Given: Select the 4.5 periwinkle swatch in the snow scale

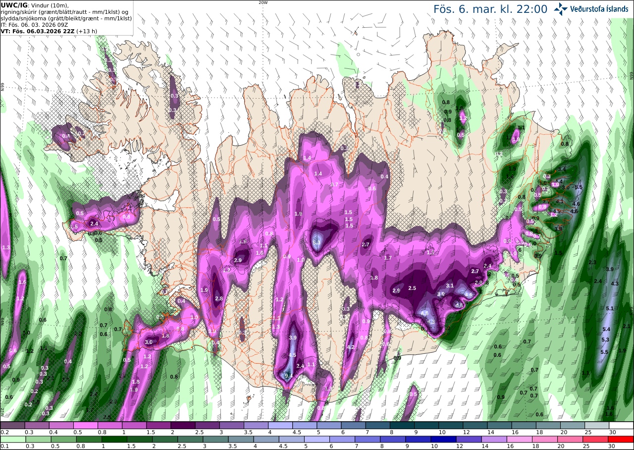Looking at the screenshot, I should pos(305,425).
